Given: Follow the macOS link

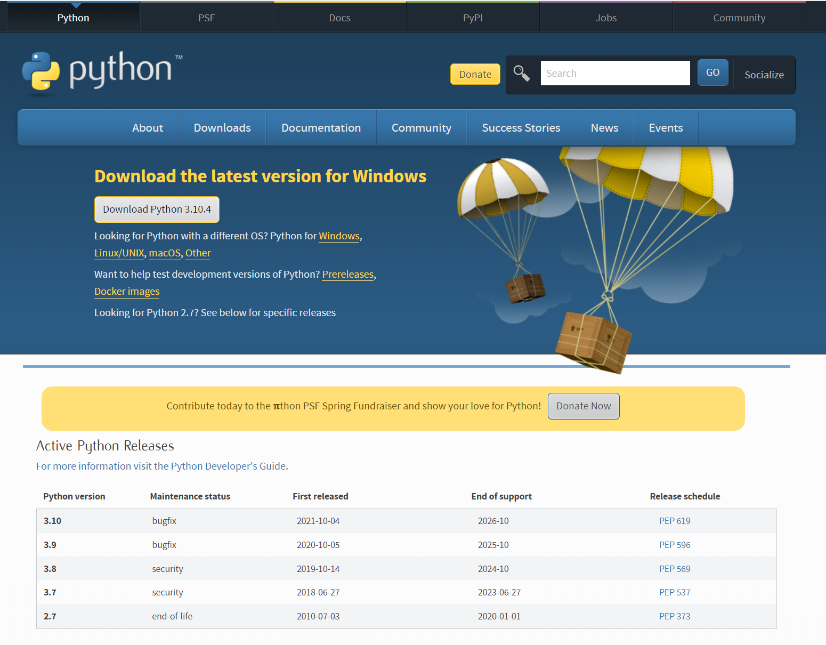Looking at the screenshot, I should coord(165,253).
